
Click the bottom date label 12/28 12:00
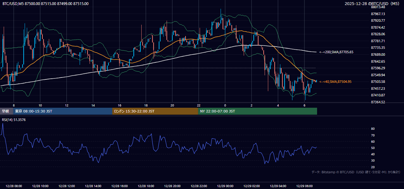67,186
